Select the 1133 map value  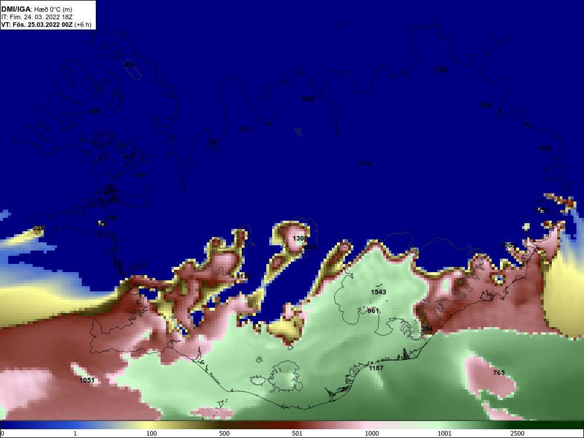(x=244, y=276)
